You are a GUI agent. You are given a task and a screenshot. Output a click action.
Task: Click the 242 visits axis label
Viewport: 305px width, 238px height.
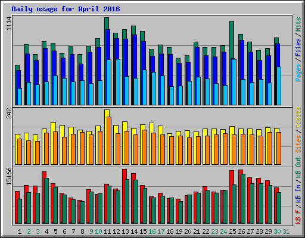(9, 113)
